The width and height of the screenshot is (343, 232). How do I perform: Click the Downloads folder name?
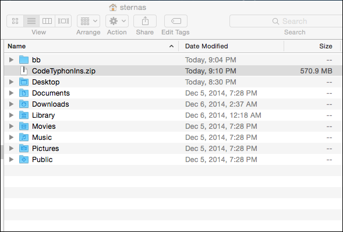(x=51, y=104)
